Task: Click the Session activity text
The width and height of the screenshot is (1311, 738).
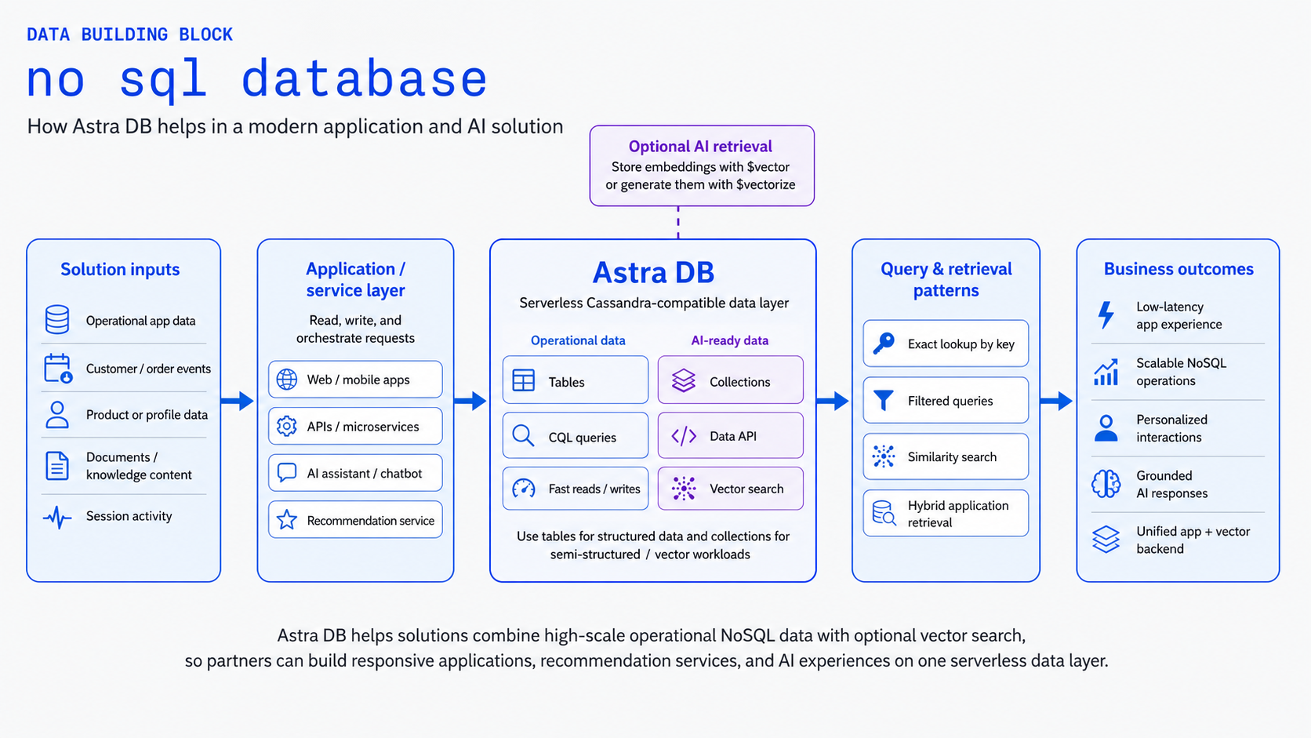Action: tap(129, 516)
